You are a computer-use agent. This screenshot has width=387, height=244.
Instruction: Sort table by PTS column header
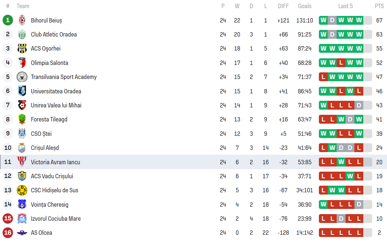pos(379,6)
